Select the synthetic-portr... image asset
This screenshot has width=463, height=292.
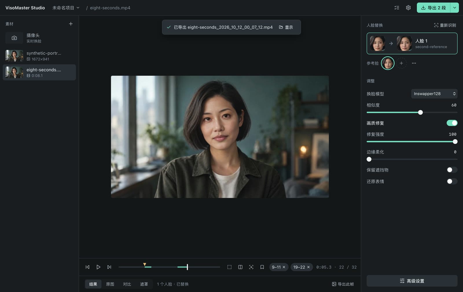tap(39, 56)
